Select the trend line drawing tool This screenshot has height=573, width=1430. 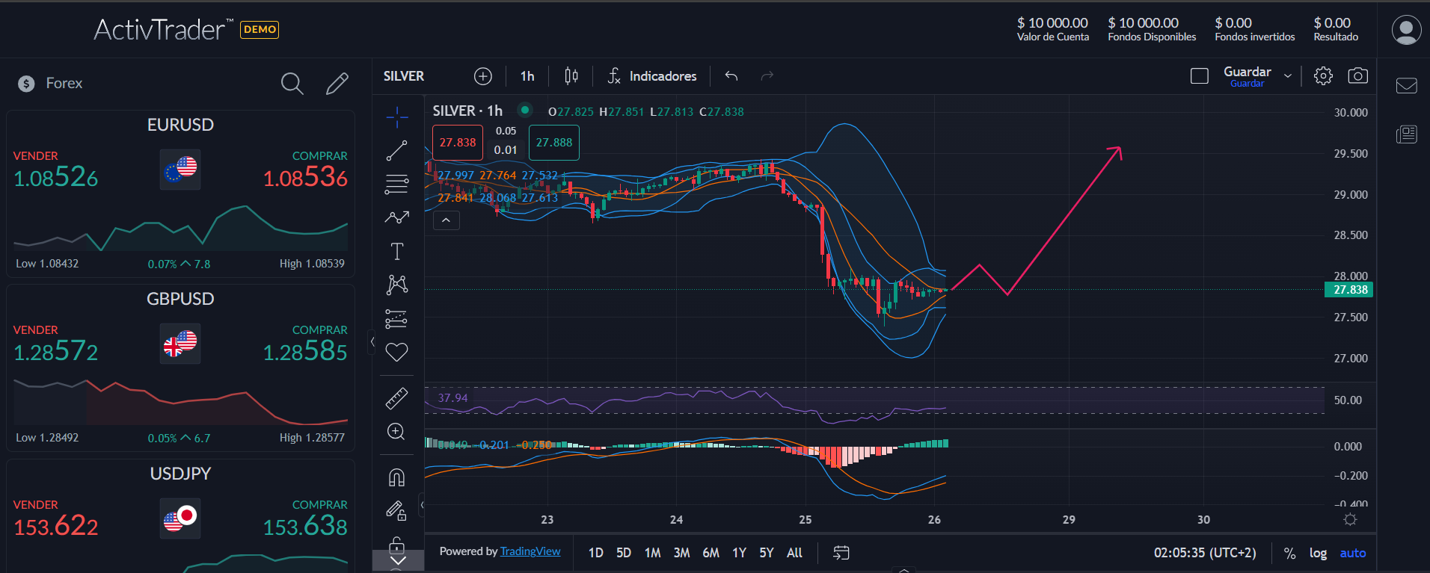click(396, 150)
